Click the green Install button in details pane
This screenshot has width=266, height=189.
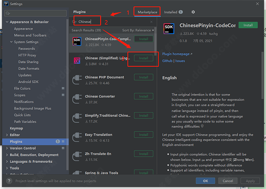[x=248, y=25]
